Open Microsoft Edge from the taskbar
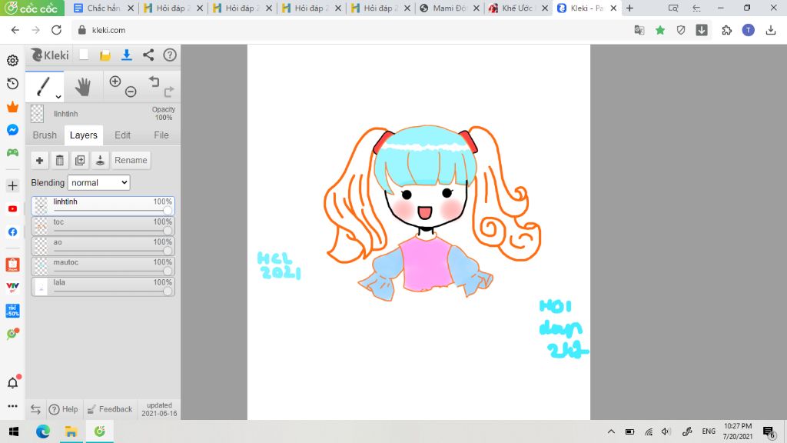787x443 pixels. (x=43, y=431)
